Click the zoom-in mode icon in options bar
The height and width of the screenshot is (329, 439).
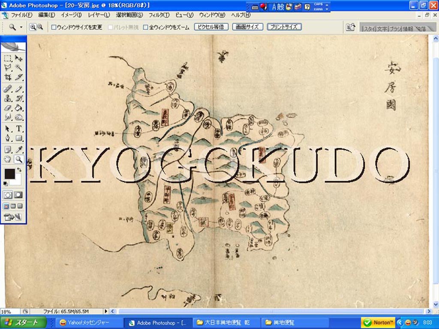coord(33,27)
